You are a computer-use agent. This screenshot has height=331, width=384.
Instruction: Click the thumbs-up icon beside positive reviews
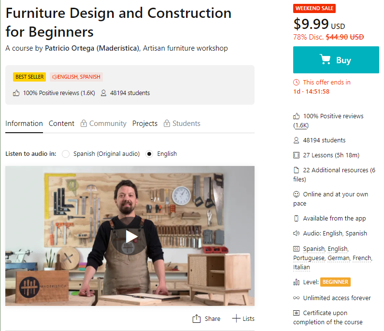pyautogui.click(x=16, y=93)
